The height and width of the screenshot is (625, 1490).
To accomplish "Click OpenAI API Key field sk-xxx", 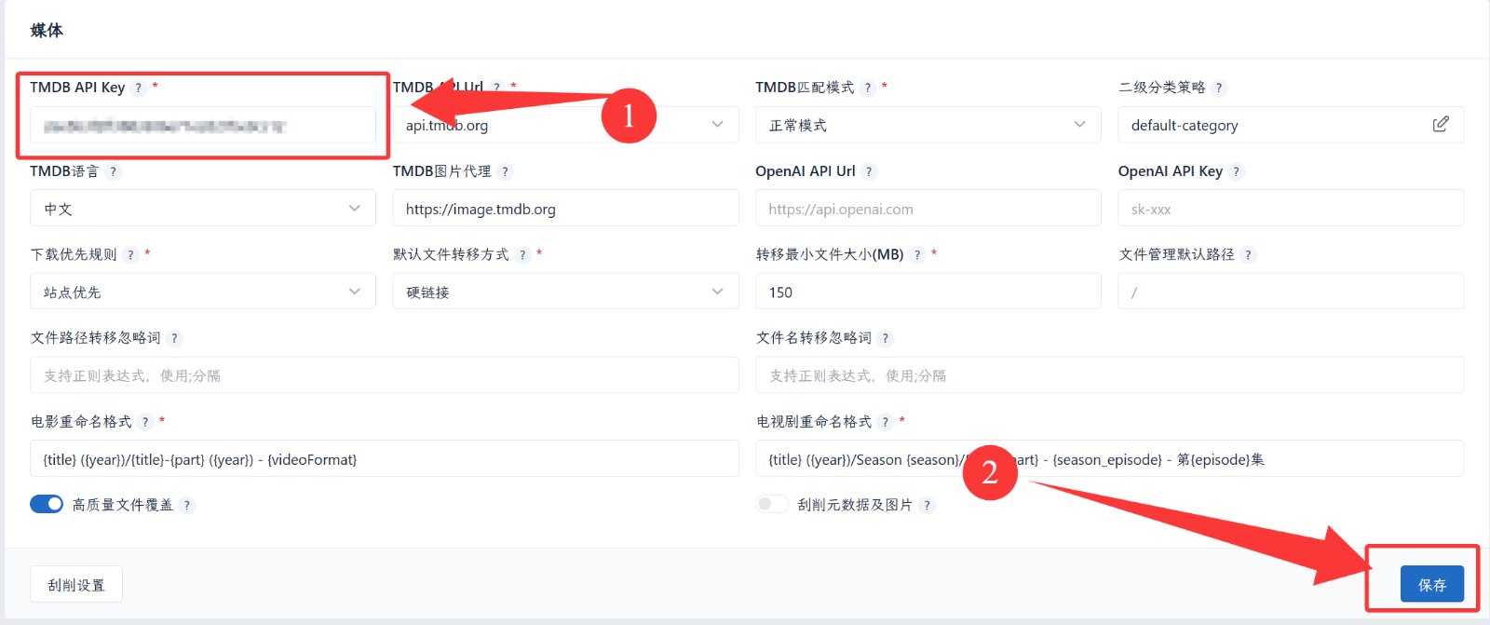I will [x=1291, y=208].
